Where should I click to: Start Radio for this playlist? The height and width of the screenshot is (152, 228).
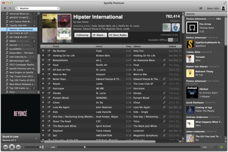pos(118,35)
